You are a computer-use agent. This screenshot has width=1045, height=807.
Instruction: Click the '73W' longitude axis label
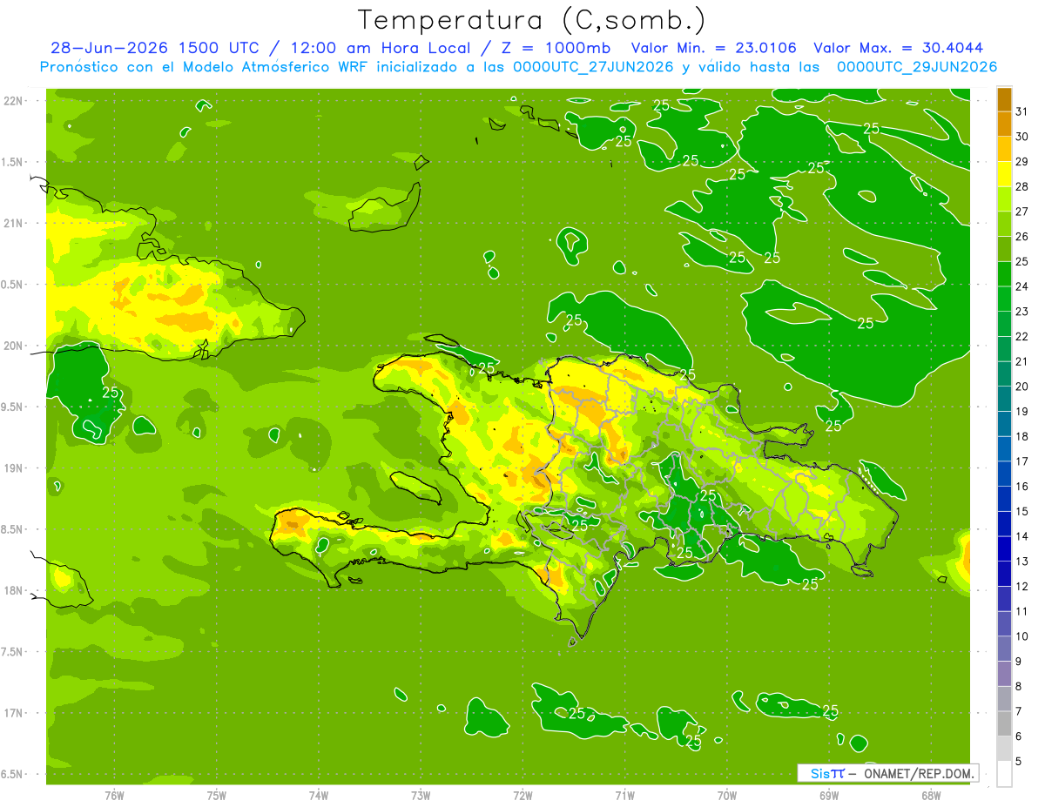[421, 796]
